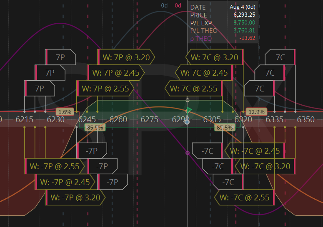Select the green triangle price flag marker
Viewport: 323px width, 227px height.
(189, 110)
